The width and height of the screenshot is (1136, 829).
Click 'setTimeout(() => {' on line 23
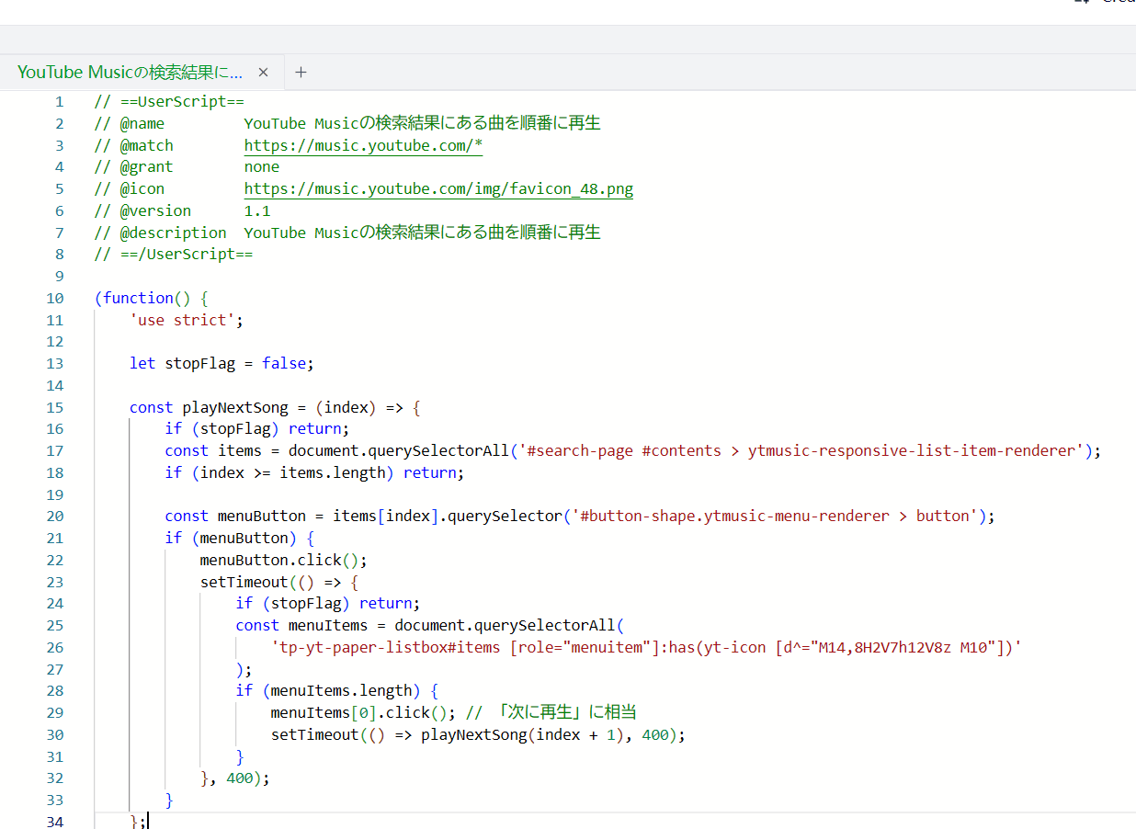click(x=278, y=582)
